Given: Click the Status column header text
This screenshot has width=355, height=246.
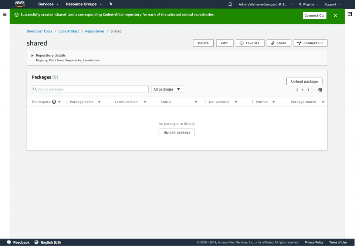Looking at the screenshot, I should coord(166,102).
